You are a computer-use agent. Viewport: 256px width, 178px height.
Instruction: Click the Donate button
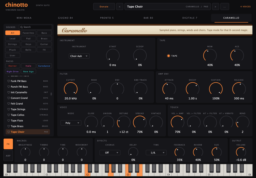pyautogui.click(x=104, y=7)
